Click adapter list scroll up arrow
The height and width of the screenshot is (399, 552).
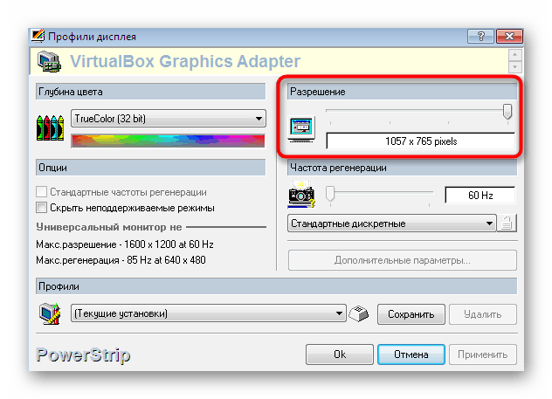coord(515,55)
